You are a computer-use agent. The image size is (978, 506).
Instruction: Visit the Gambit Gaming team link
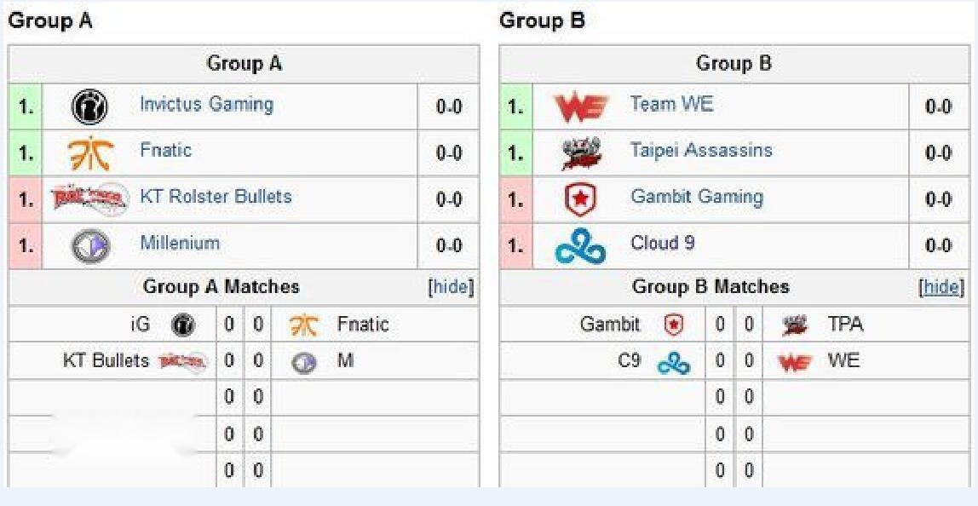point(697,197)
